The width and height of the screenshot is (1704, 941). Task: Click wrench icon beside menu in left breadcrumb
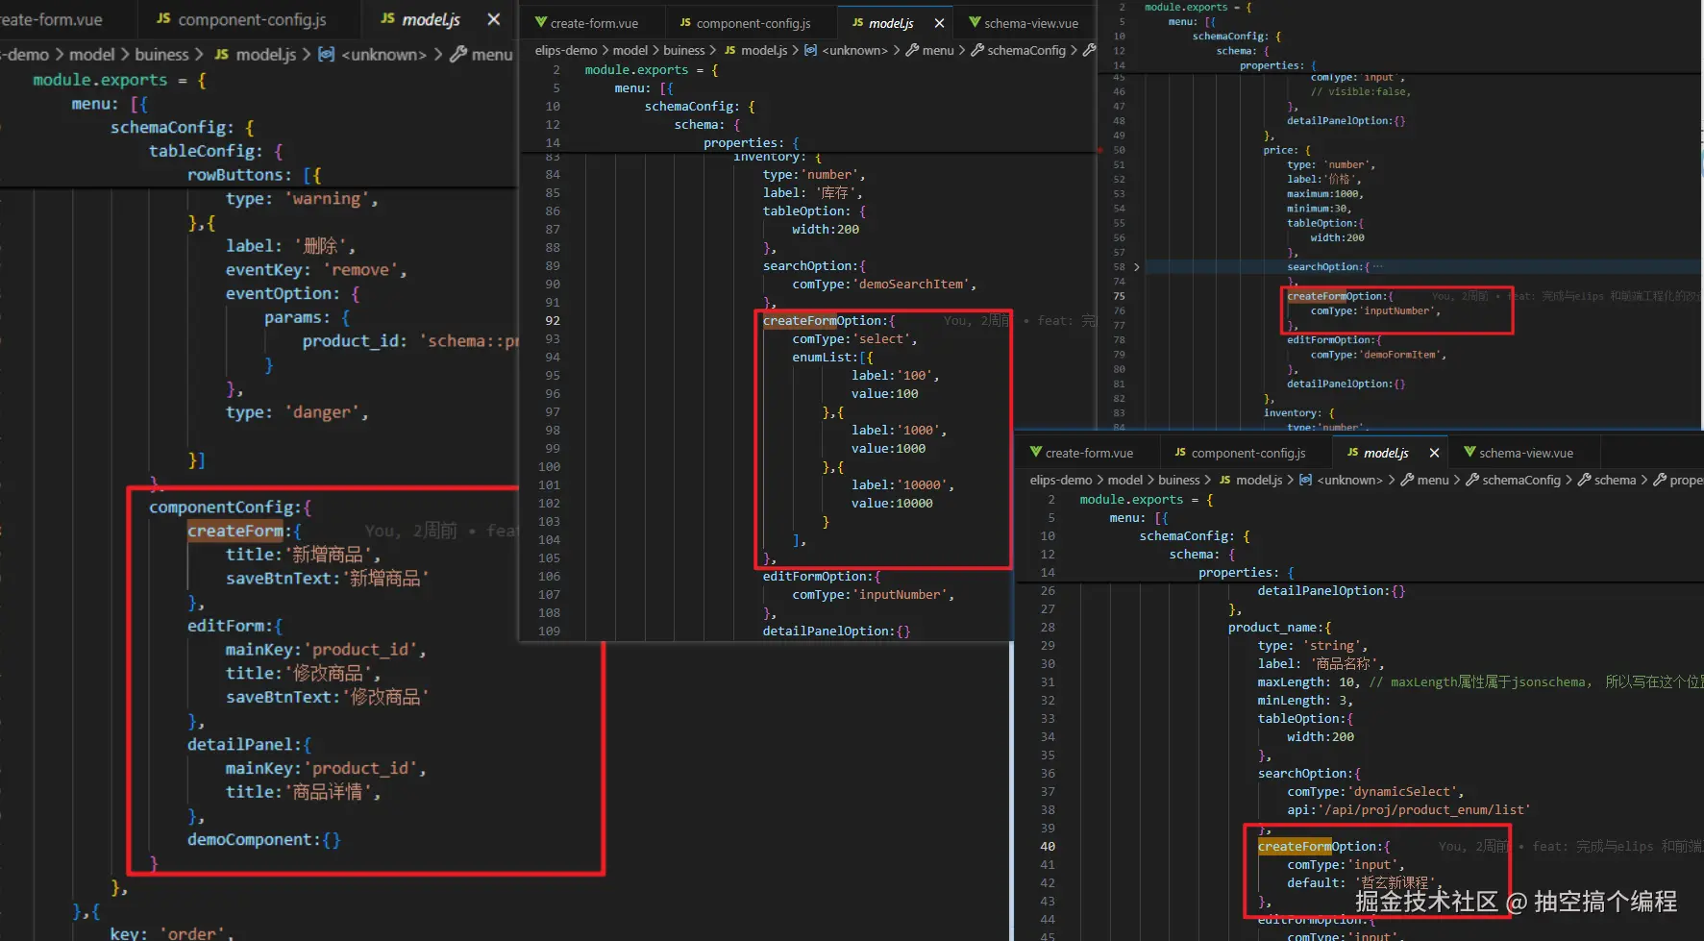point(458,55)
